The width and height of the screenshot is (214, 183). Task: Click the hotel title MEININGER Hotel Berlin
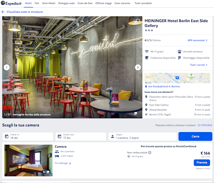(176, 23)
